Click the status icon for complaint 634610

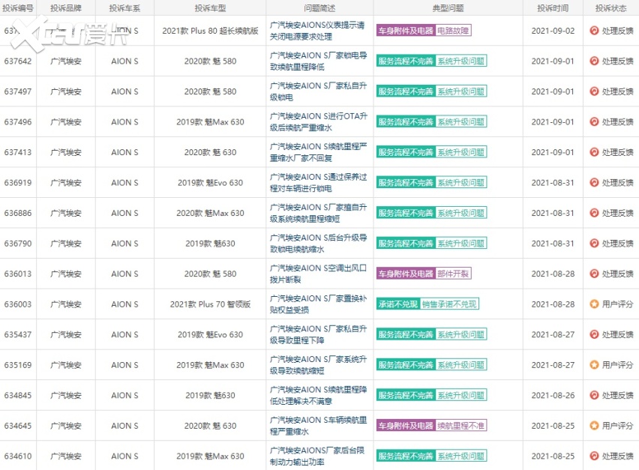pyautogui.click(x=594, y=457)
